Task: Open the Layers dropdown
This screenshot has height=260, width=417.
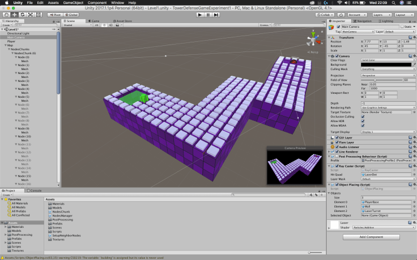Action: tap(380, 15)
